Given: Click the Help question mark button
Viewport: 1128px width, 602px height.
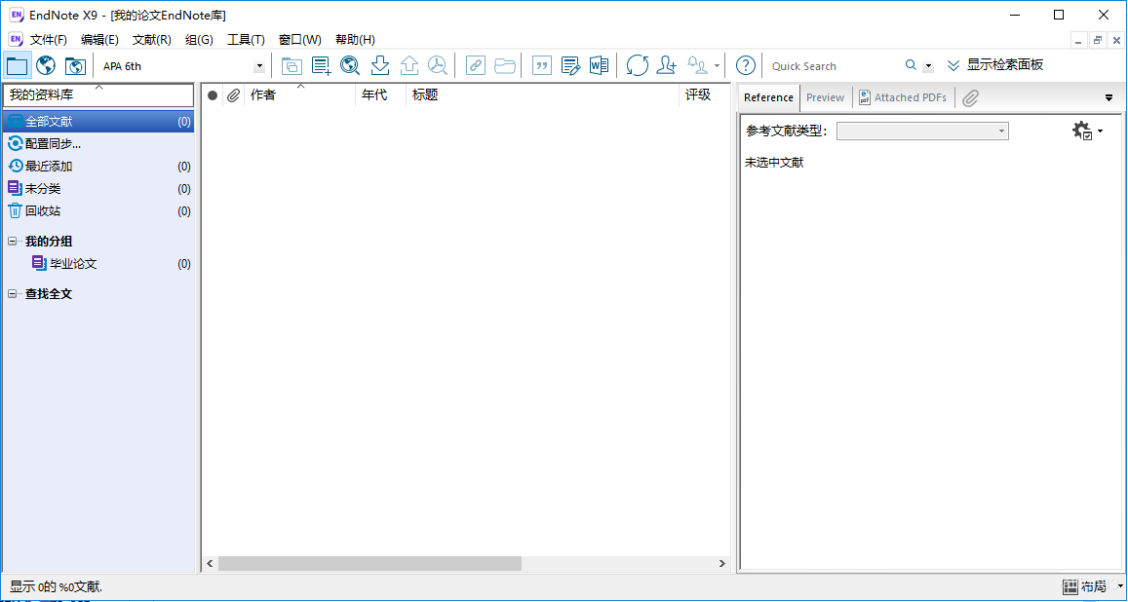Looking at the screenshot, I should pos(745,65).
